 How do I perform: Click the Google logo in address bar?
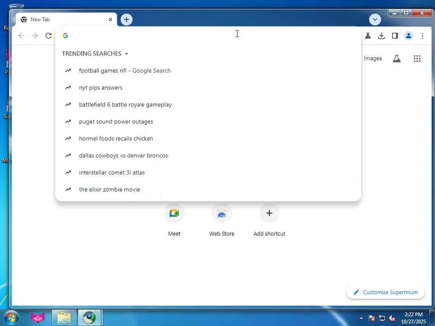click(x=65, y=36)
